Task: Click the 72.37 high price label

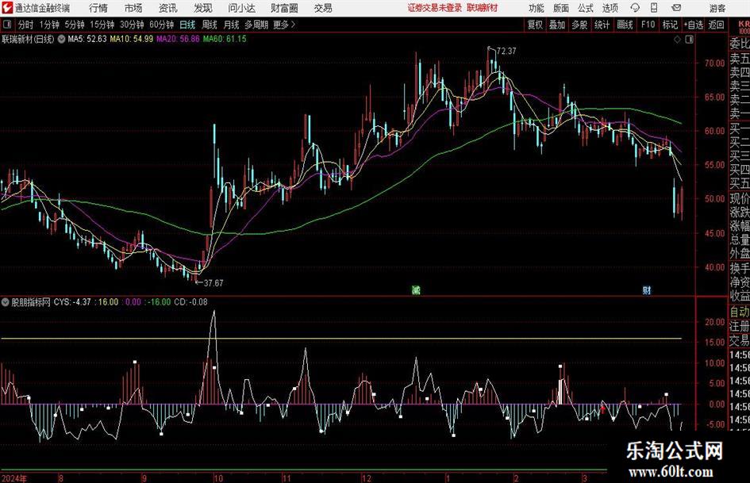Action: pos(506,52)
